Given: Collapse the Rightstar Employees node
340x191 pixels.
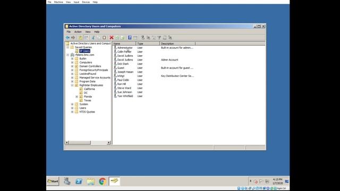Looking at the screenshot, I should click(72, 85).
